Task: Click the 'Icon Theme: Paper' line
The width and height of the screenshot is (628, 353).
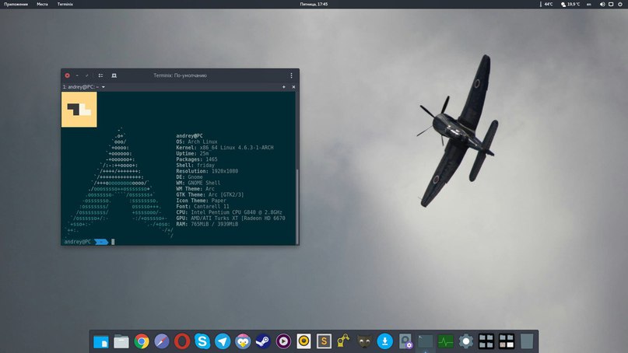Action: pos(201,201)
